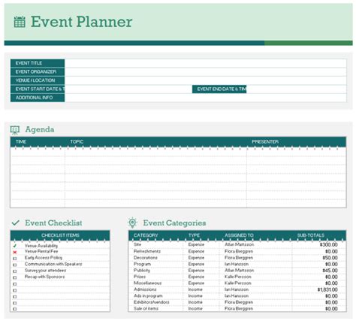Check the Survey your attendees box

pyautogui.click(x=15, y=271)
